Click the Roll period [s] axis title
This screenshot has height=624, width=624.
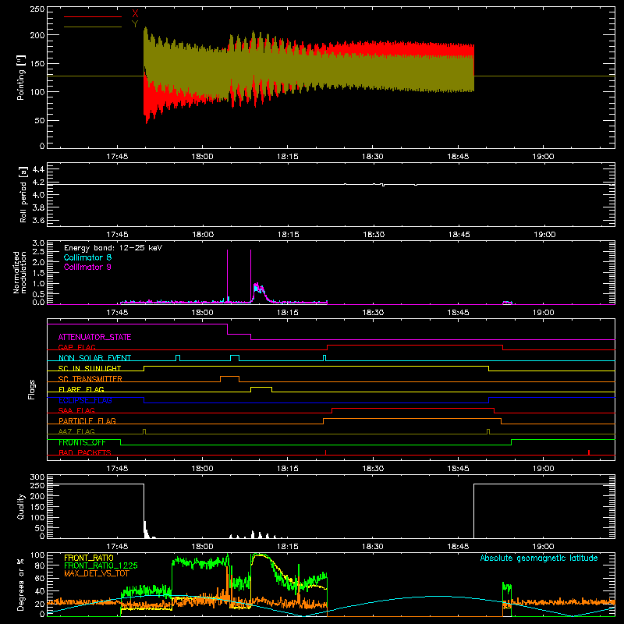click(23, 194)
